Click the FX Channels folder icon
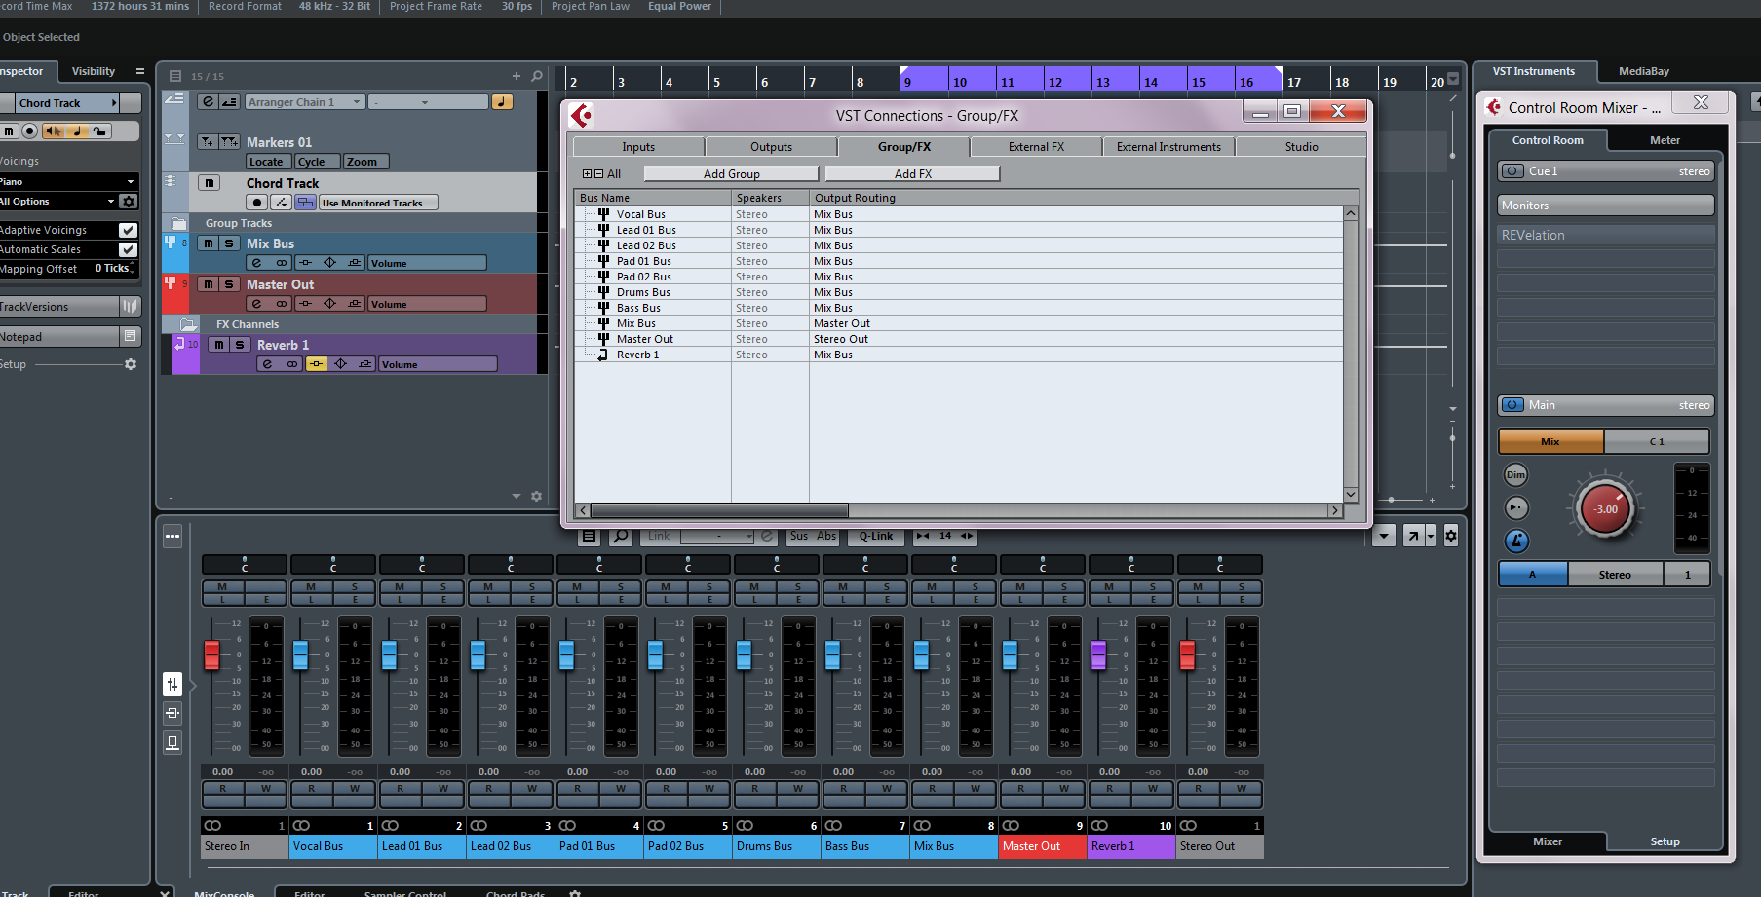The height and width of the screenshot is (897, 1761). pos(189,324)
